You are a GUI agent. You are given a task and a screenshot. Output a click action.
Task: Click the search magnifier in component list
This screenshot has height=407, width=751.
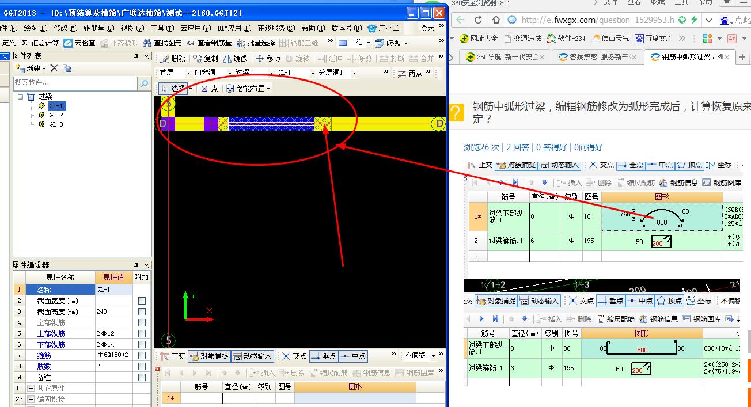pos(144,83)
